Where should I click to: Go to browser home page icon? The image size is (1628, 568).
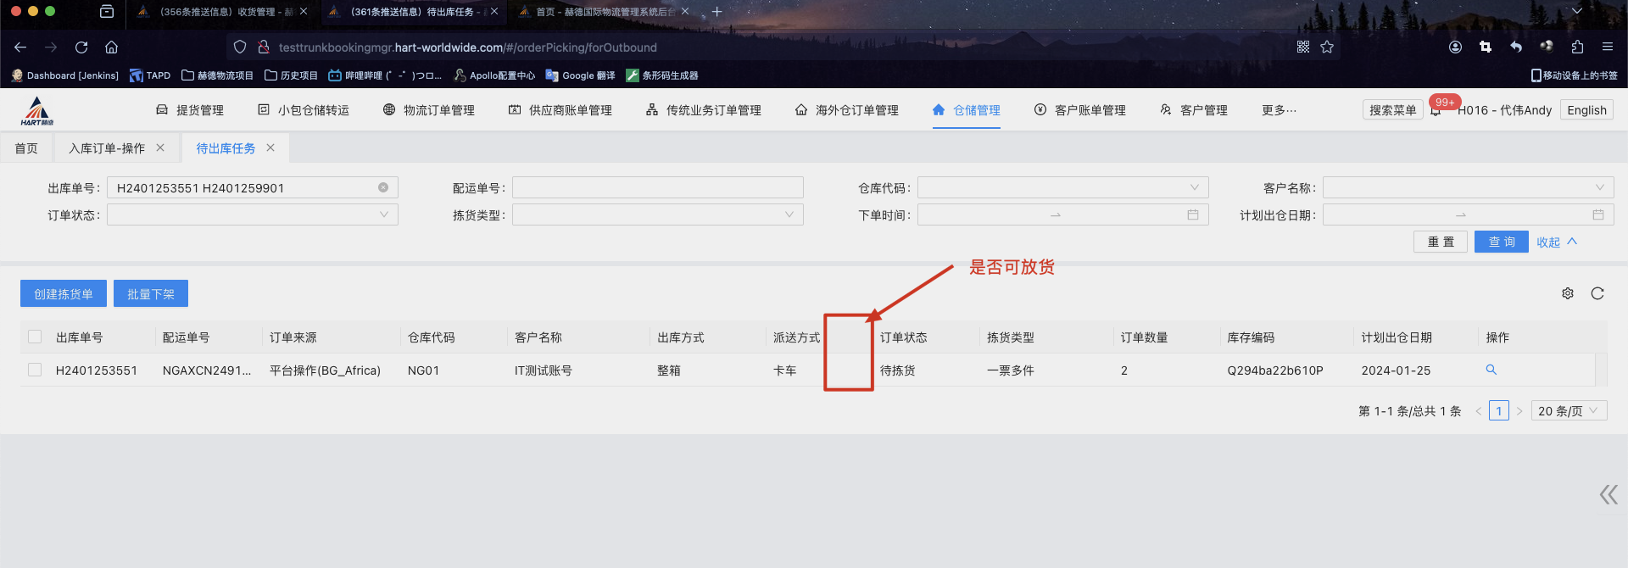click(x=111, y=47)
